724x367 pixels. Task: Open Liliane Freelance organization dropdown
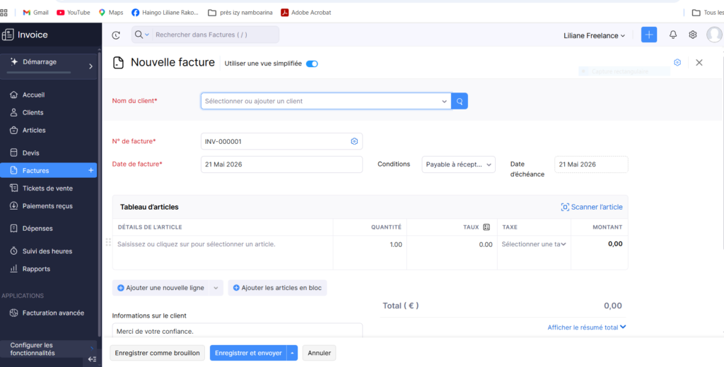594,35
